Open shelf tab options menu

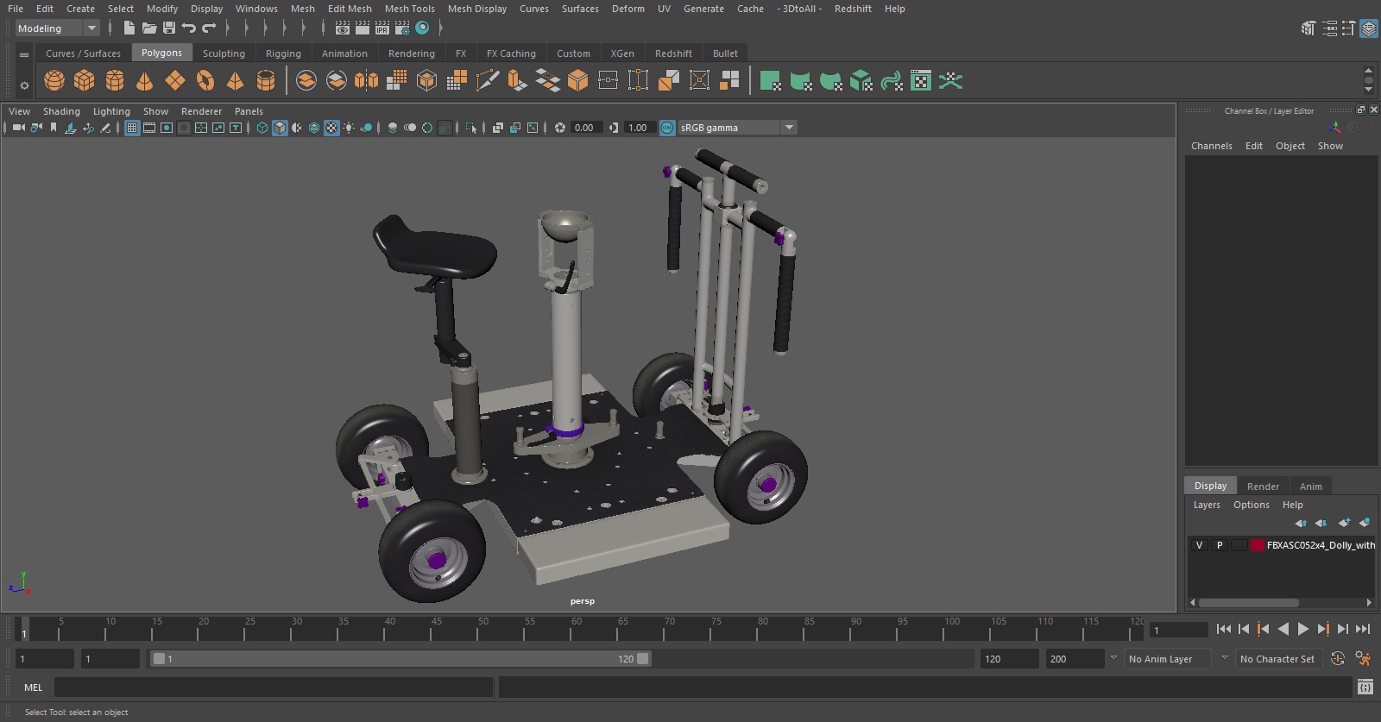24,54
